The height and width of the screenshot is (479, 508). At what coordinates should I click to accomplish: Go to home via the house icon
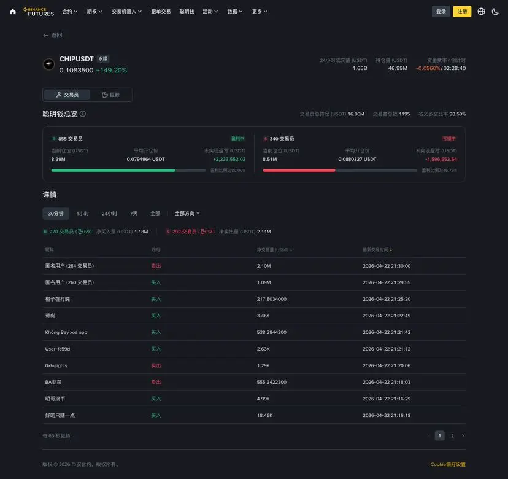13,12
